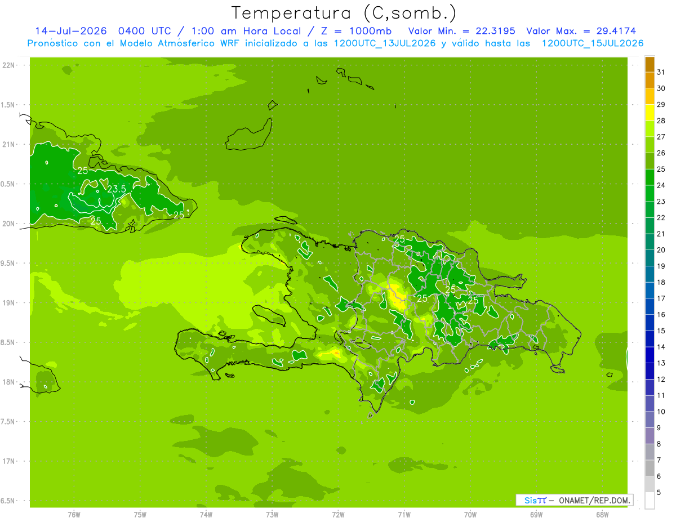
Task: Click the 18N latitude axis label
Action: 10,382
